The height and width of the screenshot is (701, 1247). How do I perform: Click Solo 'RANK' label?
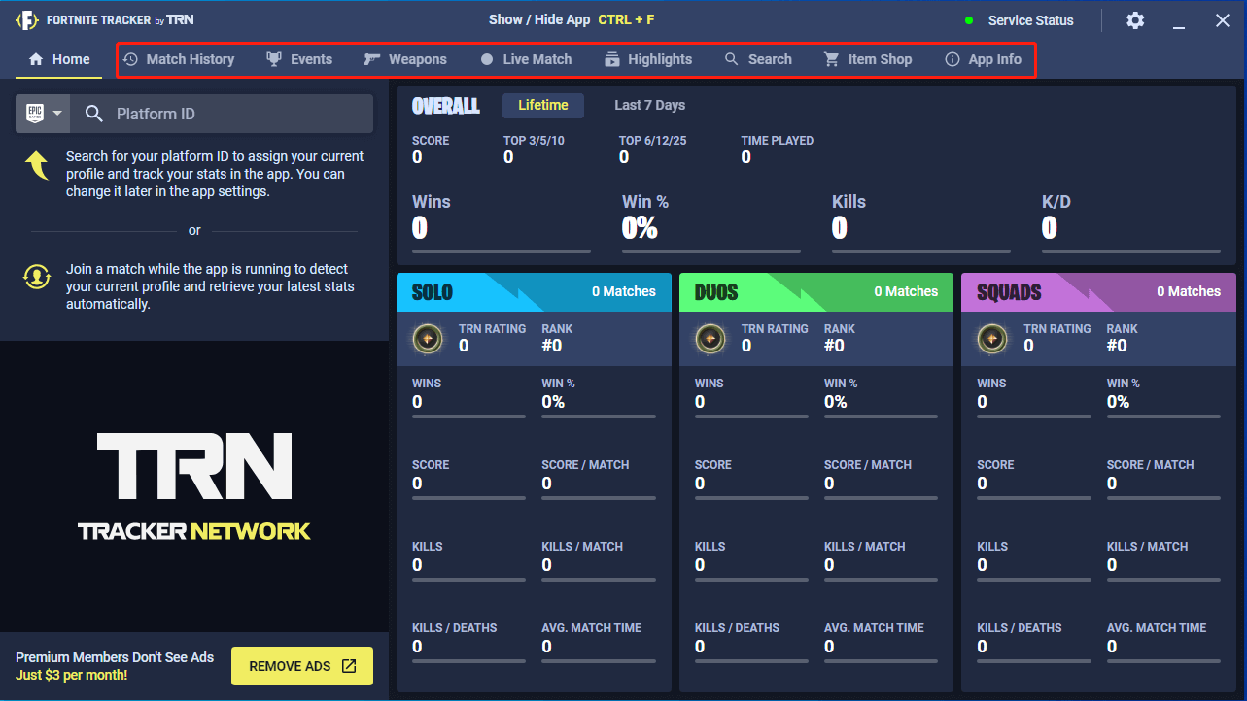point(557,329)
